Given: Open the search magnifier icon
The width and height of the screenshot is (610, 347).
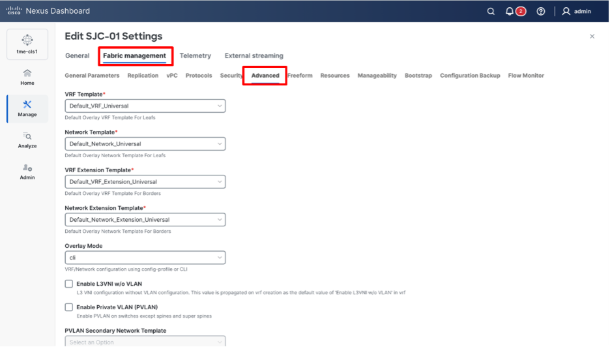Looking at the screenshot, I should 491,11.
